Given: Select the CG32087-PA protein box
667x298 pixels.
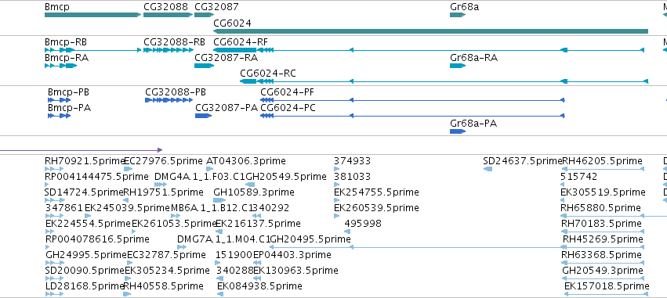Looking at the screenshot, I should 203,116.
